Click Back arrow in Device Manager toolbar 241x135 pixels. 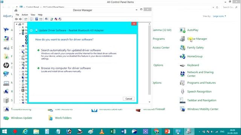tap(16, 19)
